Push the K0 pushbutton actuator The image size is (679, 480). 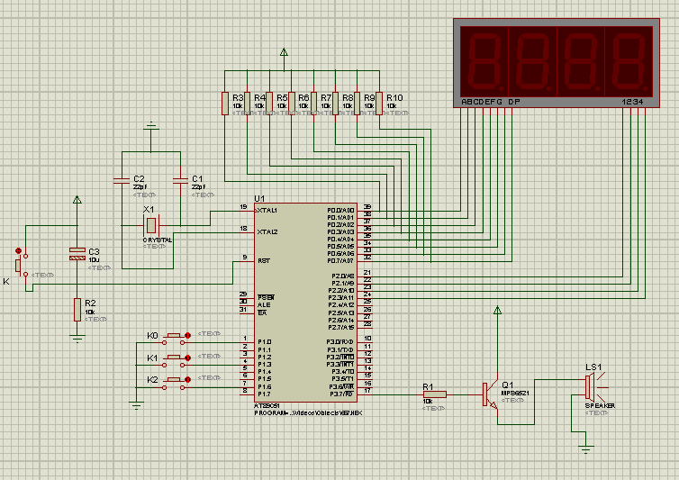(x=174, y=335)
